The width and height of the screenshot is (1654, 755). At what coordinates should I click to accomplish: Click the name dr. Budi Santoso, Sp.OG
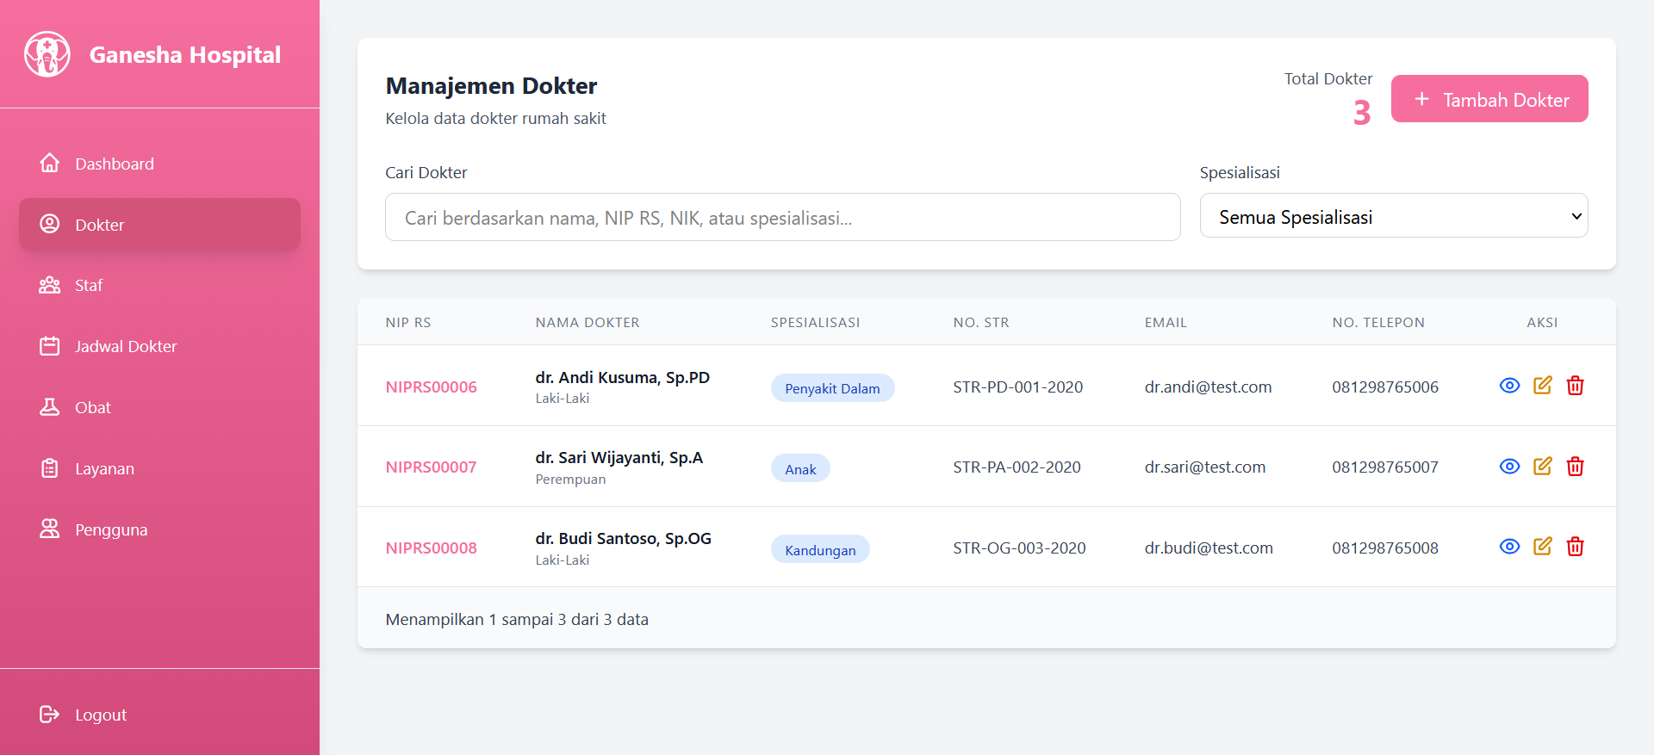click(x=623, y=538)
